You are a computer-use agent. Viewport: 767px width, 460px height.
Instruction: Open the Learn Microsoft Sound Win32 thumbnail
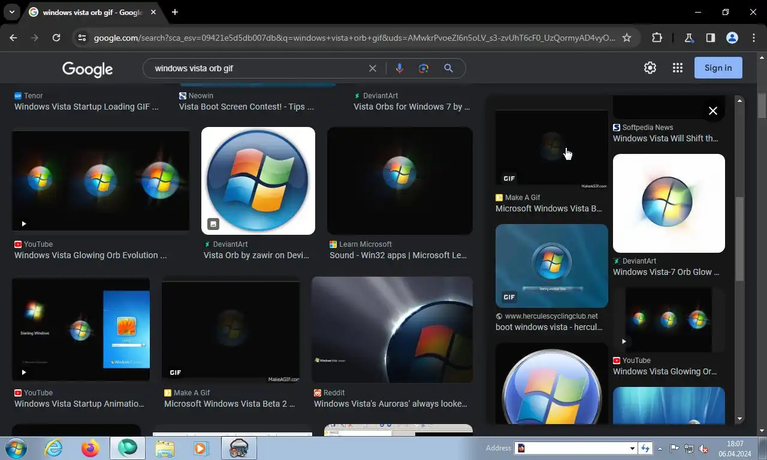[400, 181]
